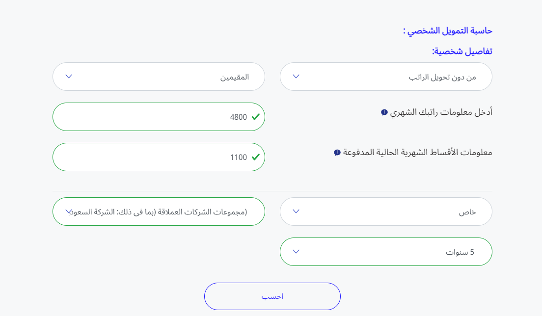
Task: Click the info icon beside monthly salary label
Action: click(384, 112)
